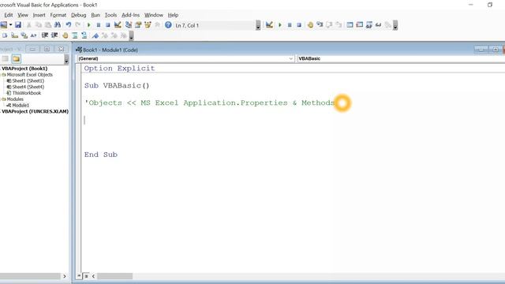Open the Debug menu
The width and height of the screenshot is (505, 284).
click(79, 15)
